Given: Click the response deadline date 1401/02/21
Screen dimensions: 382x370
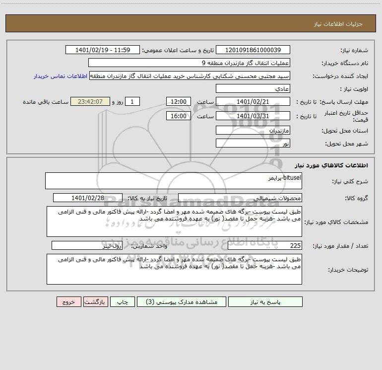Looking at the screenshot, I should (253, 101).
